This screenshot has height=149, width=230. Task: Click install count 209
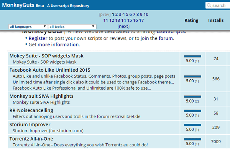(x=216, y=128)
